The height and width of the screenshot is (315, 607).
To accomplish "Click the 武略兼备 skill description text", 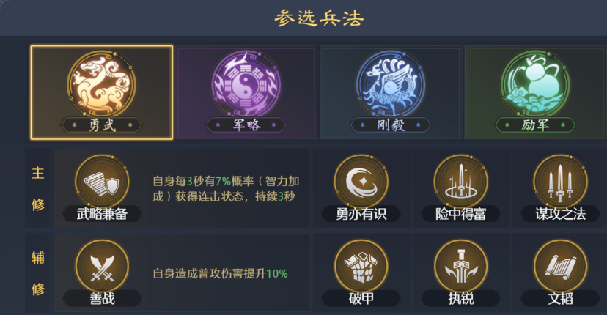I will tap(226, 188).
